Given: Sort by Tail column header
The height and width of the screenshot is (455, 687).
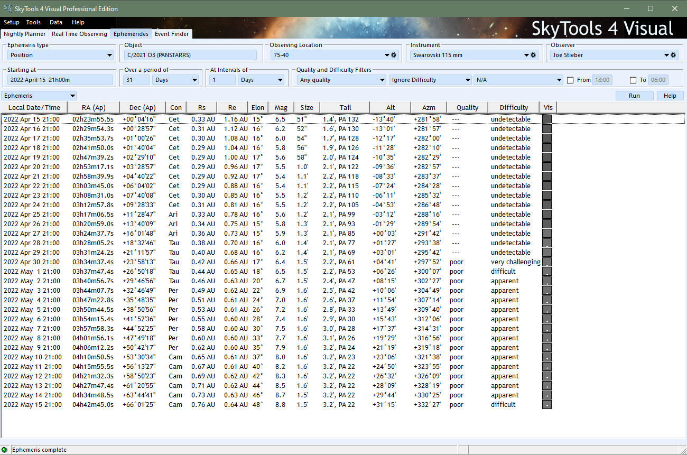Looking at the screenshot, I should (345, 107).
